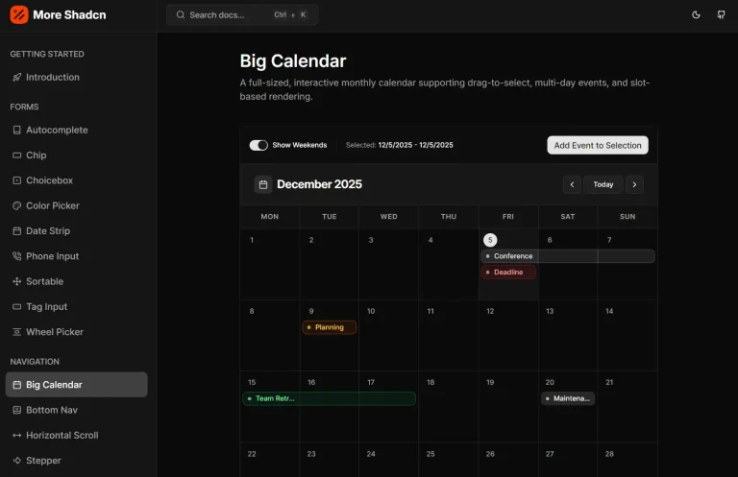Open the Conference event
Viewport: 738px width, 477px height.
point(568,256)
